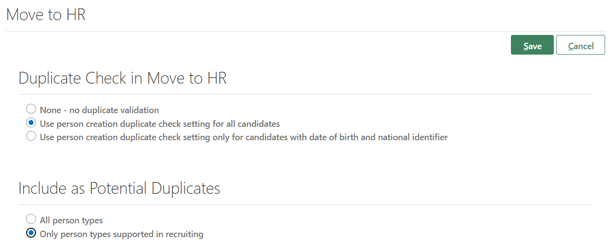Click the 'Include as Potential Duplicates' section heading
This screenshot has height=244, width=612.
(119, 188)
